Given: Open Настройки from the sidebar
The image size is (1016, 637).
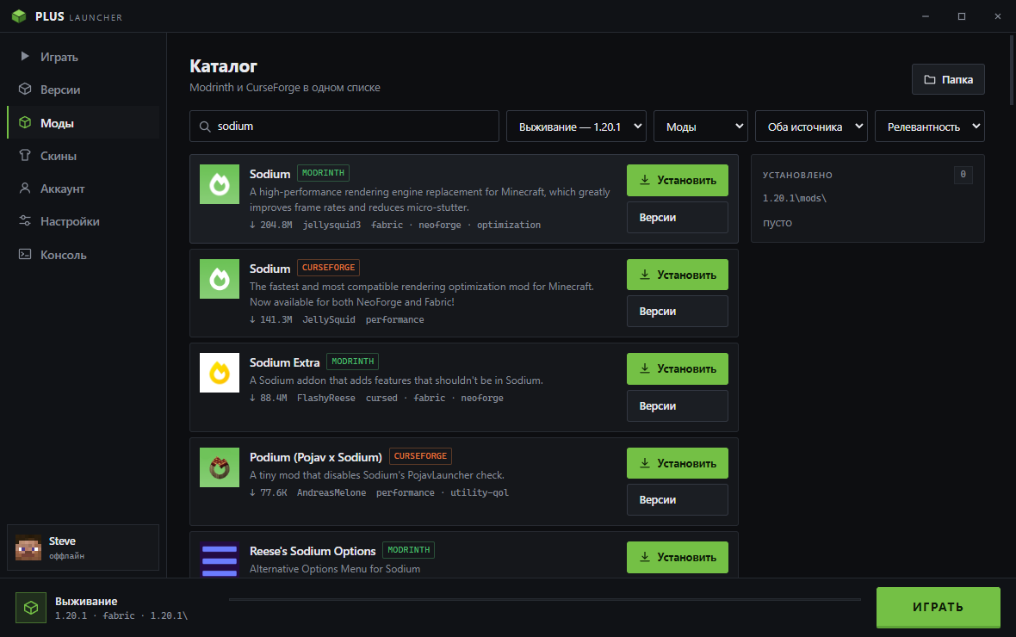Looking at the screenshot, I should (x=83, y=221).
